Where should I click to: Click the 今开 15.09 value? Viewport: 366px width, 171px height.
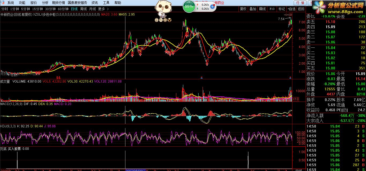360,74
